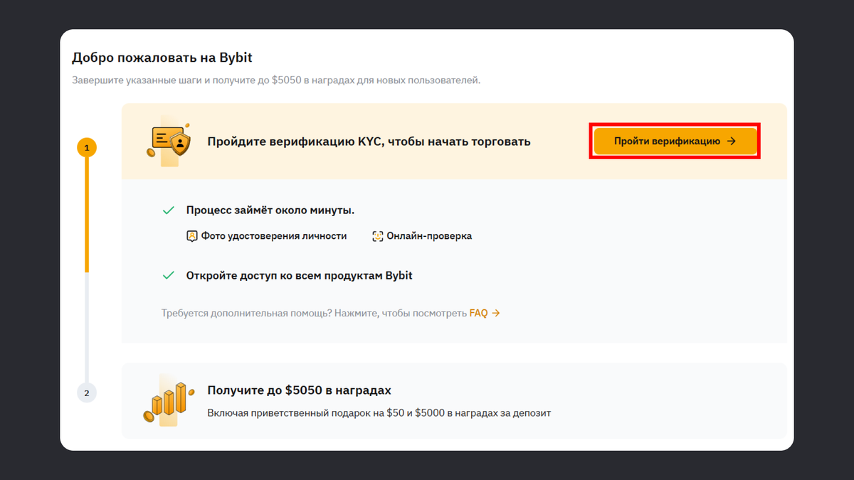The width and height of the screenshot is (854, 480).
Task: Click the photo ID document icon
Action: coord(191,236)
